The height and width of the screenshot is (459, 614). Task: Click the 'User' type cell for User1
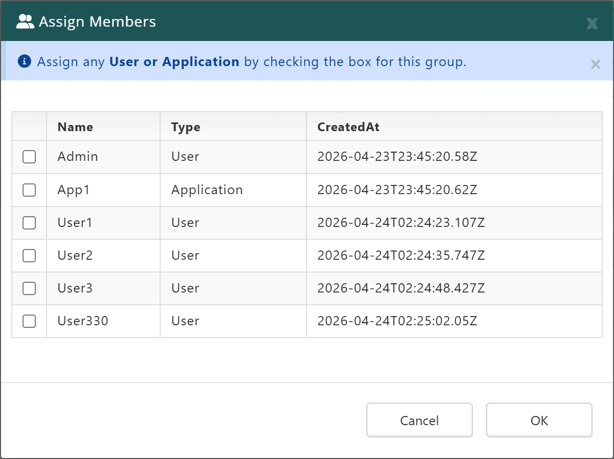(233, 223)
